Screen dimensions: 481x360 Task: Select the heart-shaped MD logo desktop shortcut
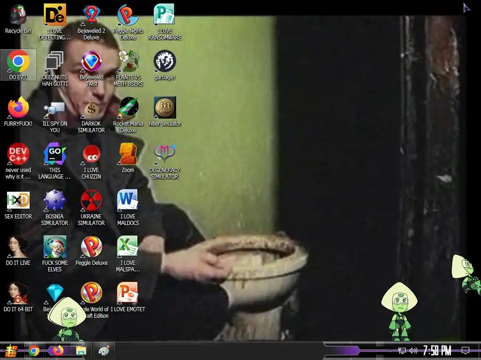click(165, 161)
